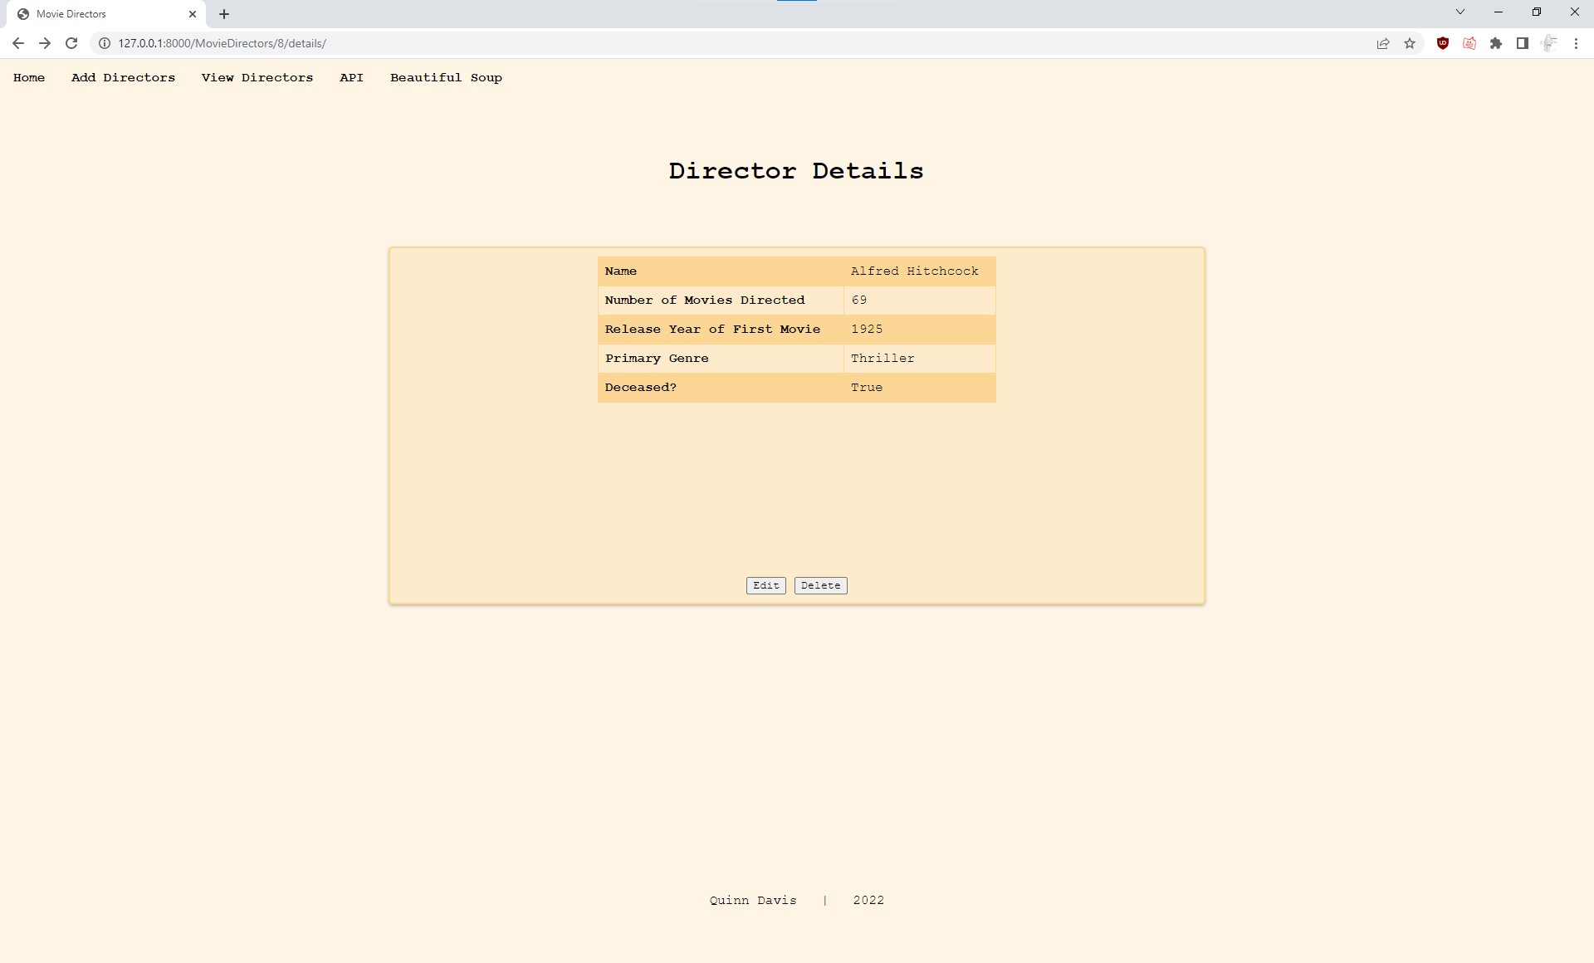Go back to the previous page
The height and width of the screenshot is (963, 1594).
tap(18, 43)
